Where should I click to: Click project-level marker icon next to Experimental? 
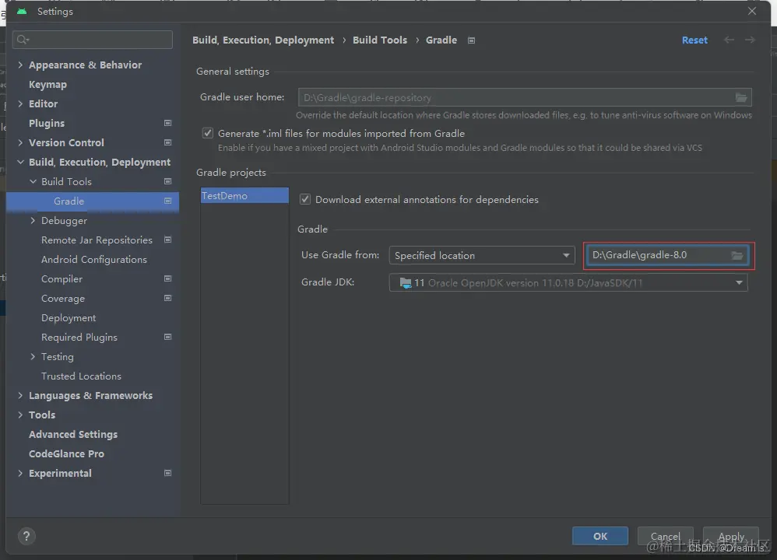tap(168, 474)
